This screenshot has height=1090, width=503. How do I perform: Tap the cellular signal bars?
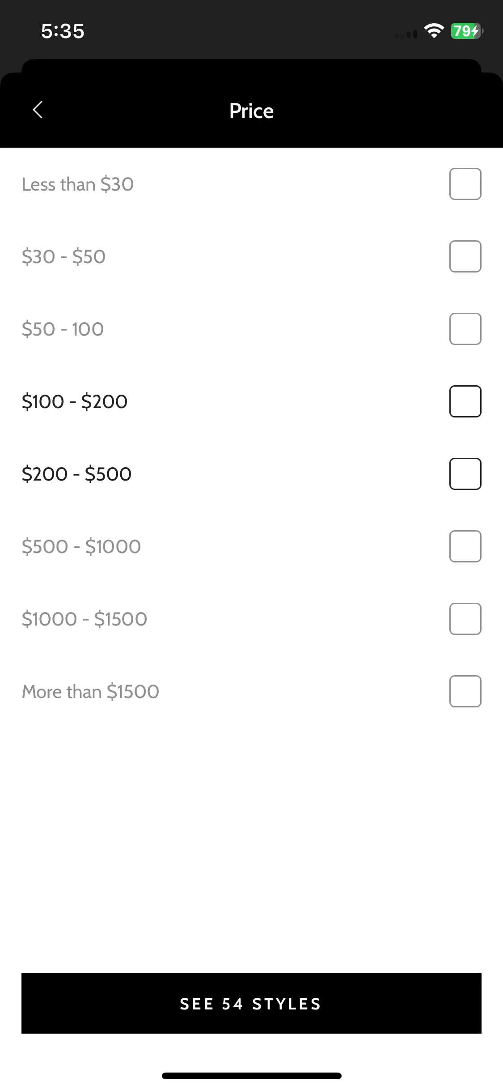(406, 34)
